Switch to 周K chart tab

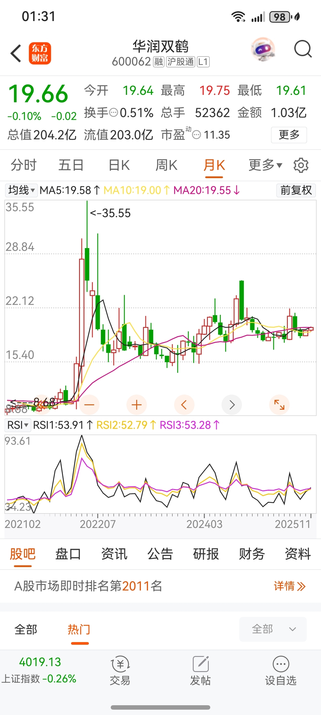click(x=166, y=165)
